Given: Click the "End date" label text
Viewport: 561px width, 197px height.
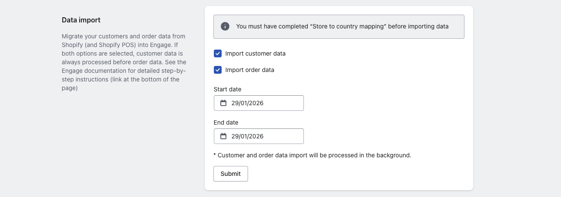Looking at the screenshot, I should 226,122.
